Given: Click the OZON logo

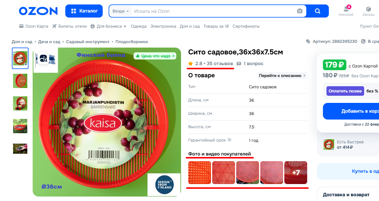Looking at the screenshot, I should tap(38, 11).
